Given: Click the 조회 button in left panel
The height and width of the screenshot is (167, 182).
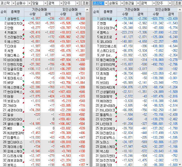Looking at the screenshot, I should pos(85,3).
